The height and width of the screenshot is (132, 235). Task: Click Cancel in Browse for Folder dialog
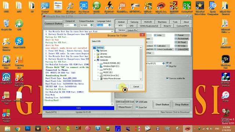point(136,87)
